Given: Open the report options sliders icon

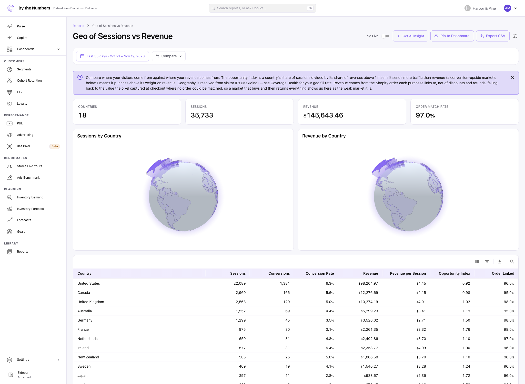Looking at the screenshot, I should [x=515, y=36].
